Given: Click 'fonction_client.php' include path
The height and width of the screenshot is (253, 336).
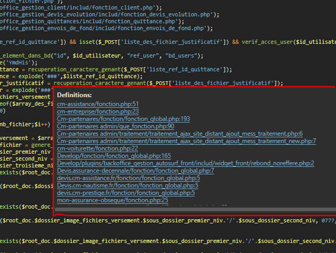Looking at the screenshot, I should (x=122, y=7).
